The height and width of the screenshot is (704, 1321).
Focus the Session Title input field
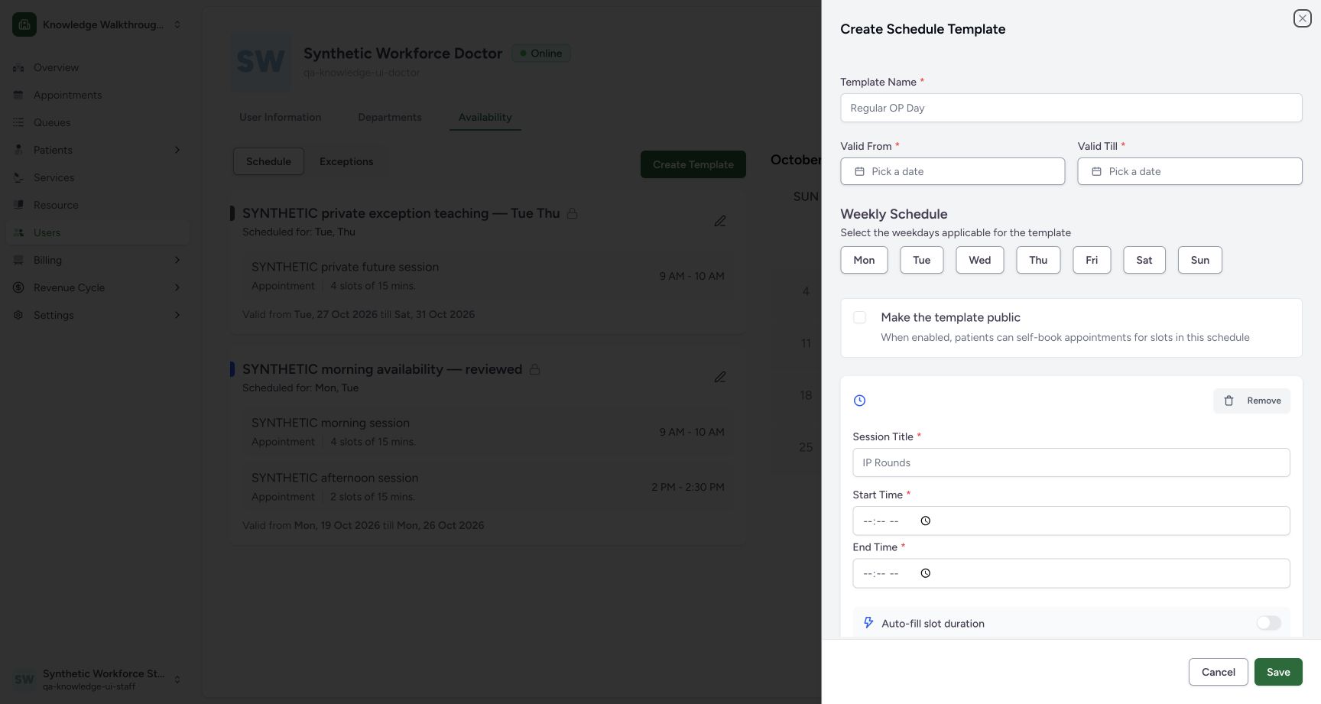point(1071,462)
